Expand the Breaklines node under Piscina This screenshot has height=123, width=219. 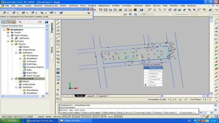click(x=20, y=58)
